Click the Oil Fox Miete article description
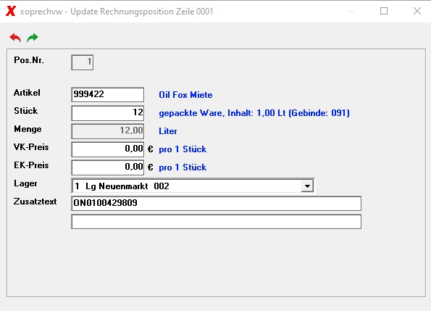This screenshot has height=311, width=431. pyautogui.click(x=185, y=95)
